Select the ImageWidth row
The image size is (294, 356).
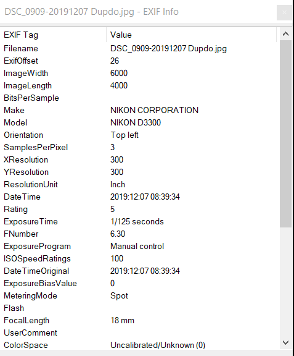[x=139, y=73]
